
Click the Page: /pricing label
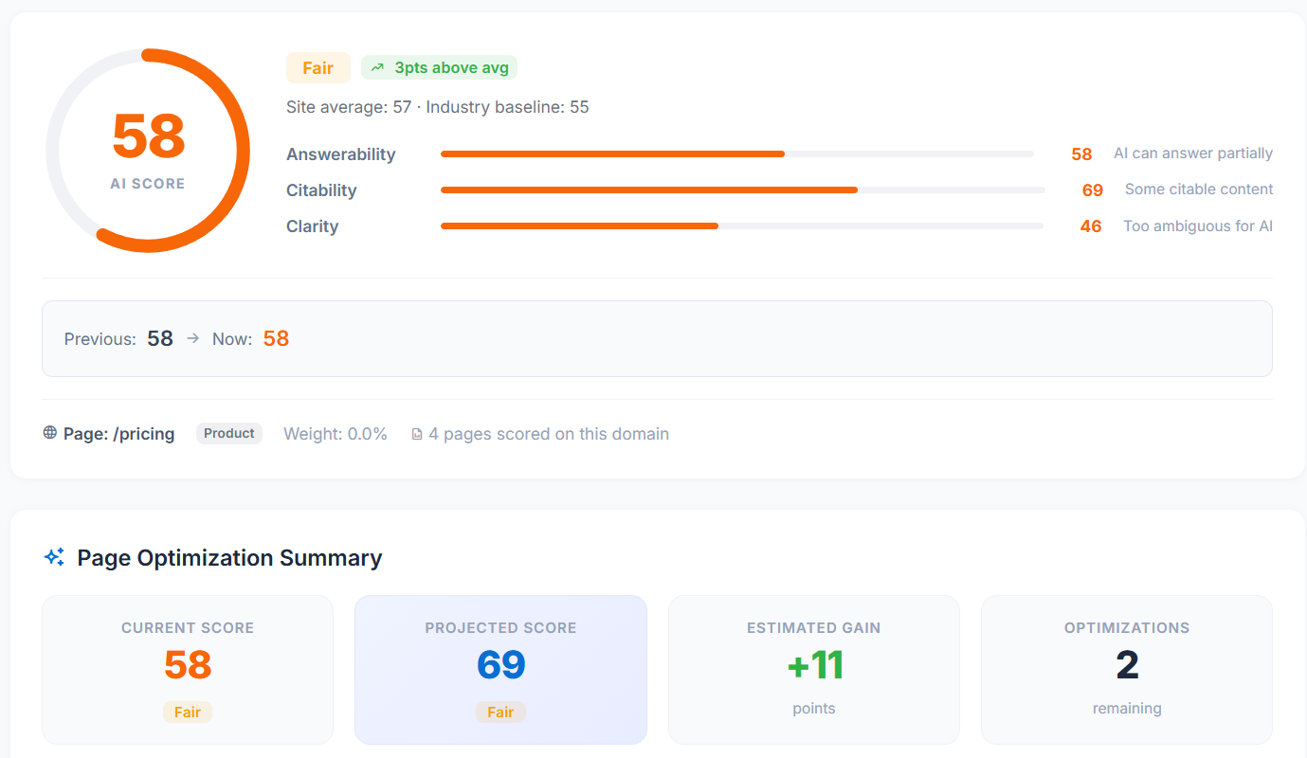(118, 433)
